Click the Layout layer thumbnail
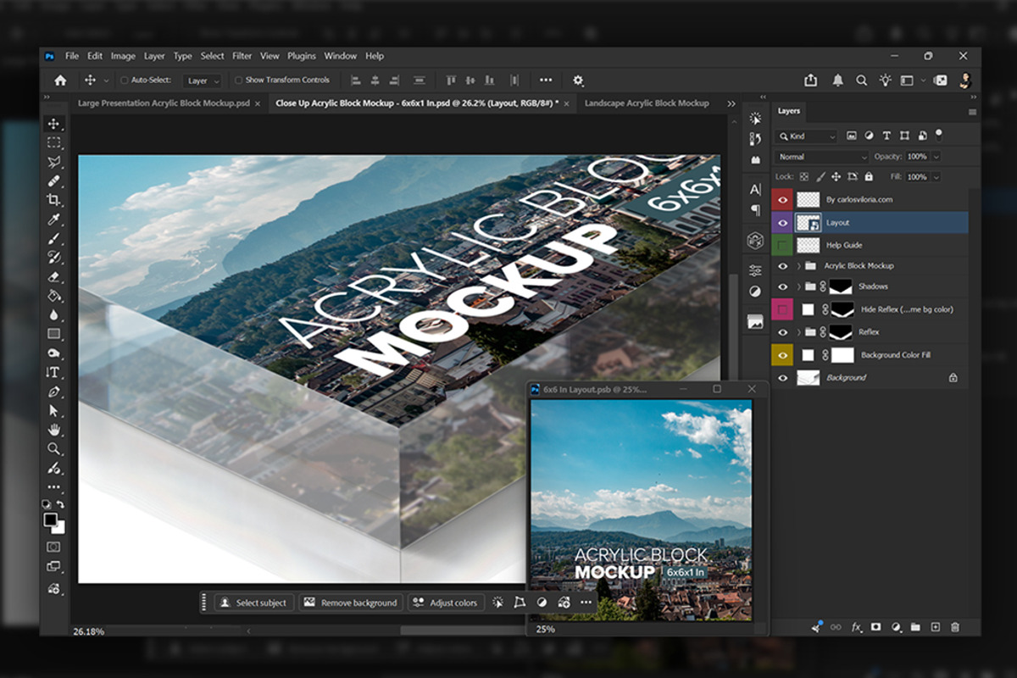The height and width of the screenshot is (678, 1017). pyautogui.click(x=808, y=223)
